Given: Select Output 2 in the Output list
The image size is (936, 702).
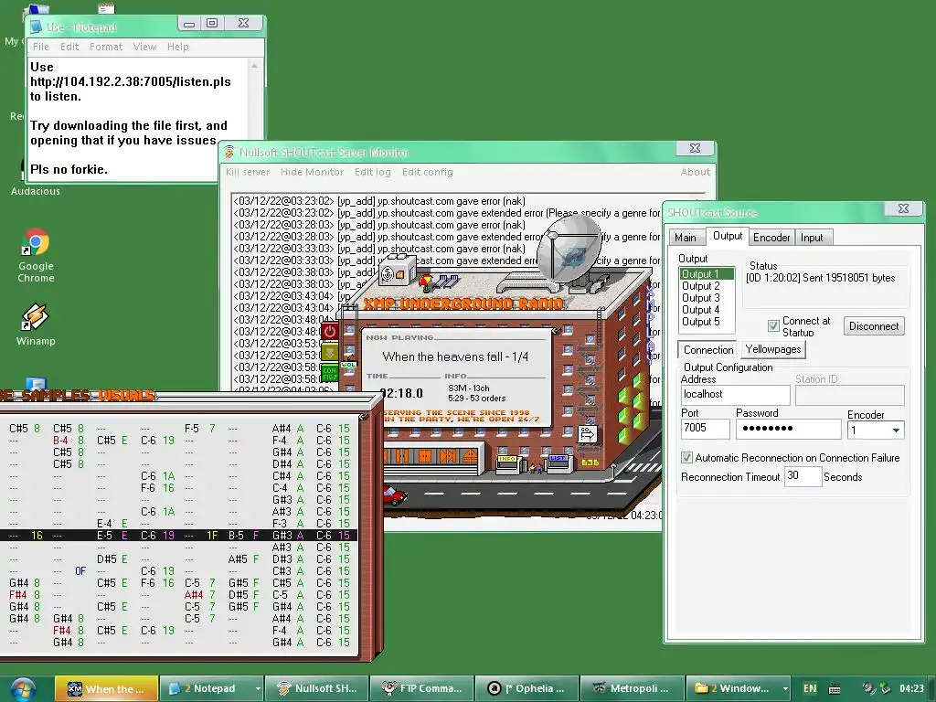Looking at the screenshot, I should pyautogui.click(x=707, y=286).
